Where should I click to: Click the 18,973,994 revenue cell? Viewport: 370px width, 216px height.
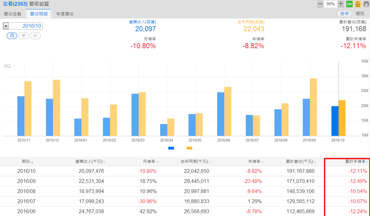point(91,191)
